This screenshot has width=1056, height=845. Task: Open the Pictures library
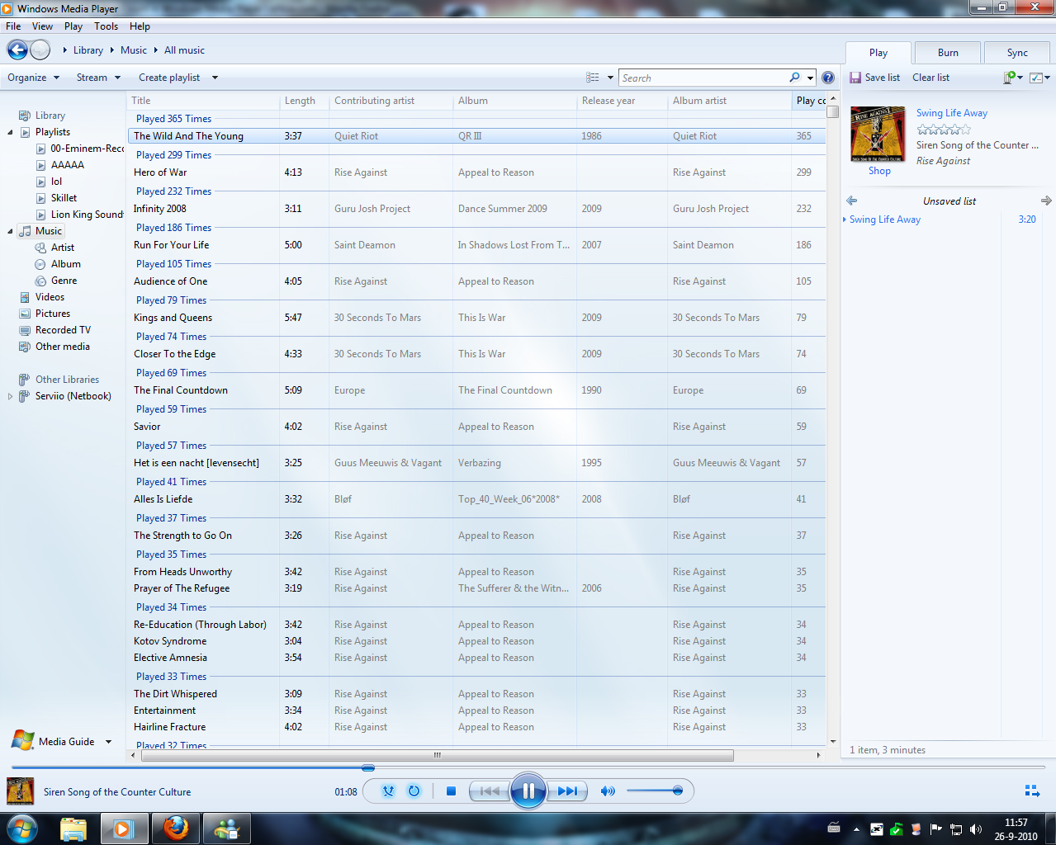(53, 314)
